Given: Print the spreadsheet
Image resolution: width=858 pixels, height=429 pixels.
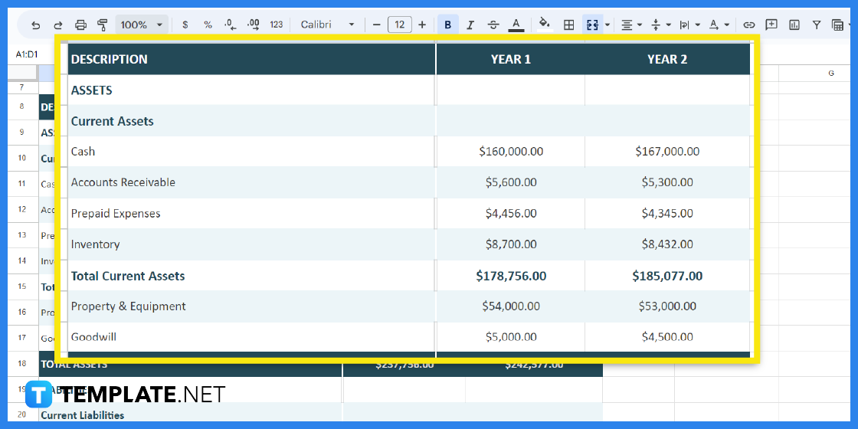Looking at the screenshot, I should (x=80, y=25).
